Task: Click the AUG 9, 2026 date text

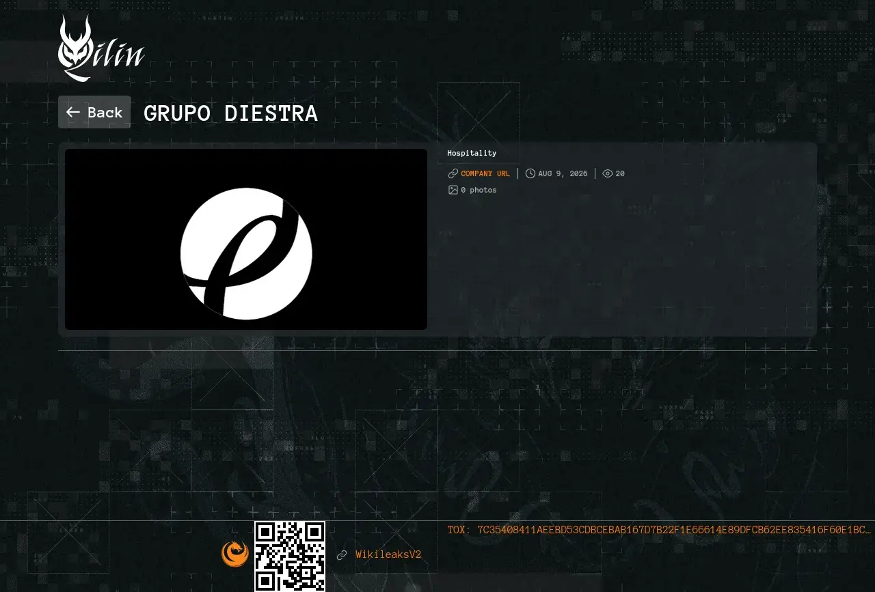Action: tap(563, 173)
